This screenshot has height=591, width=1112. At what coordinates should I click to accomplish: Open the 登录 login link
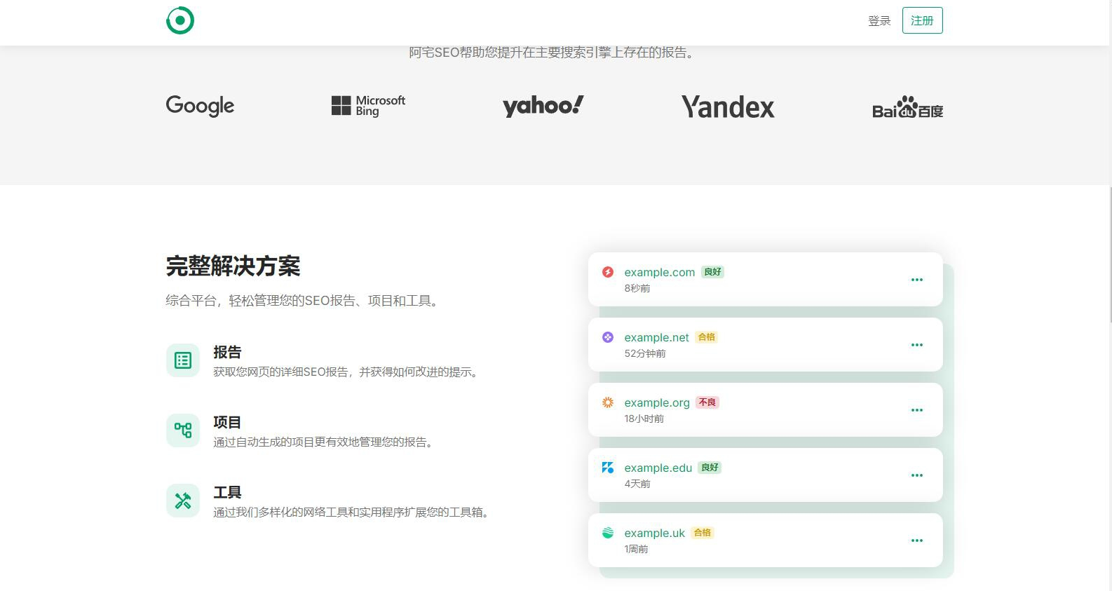pos(879,21)
